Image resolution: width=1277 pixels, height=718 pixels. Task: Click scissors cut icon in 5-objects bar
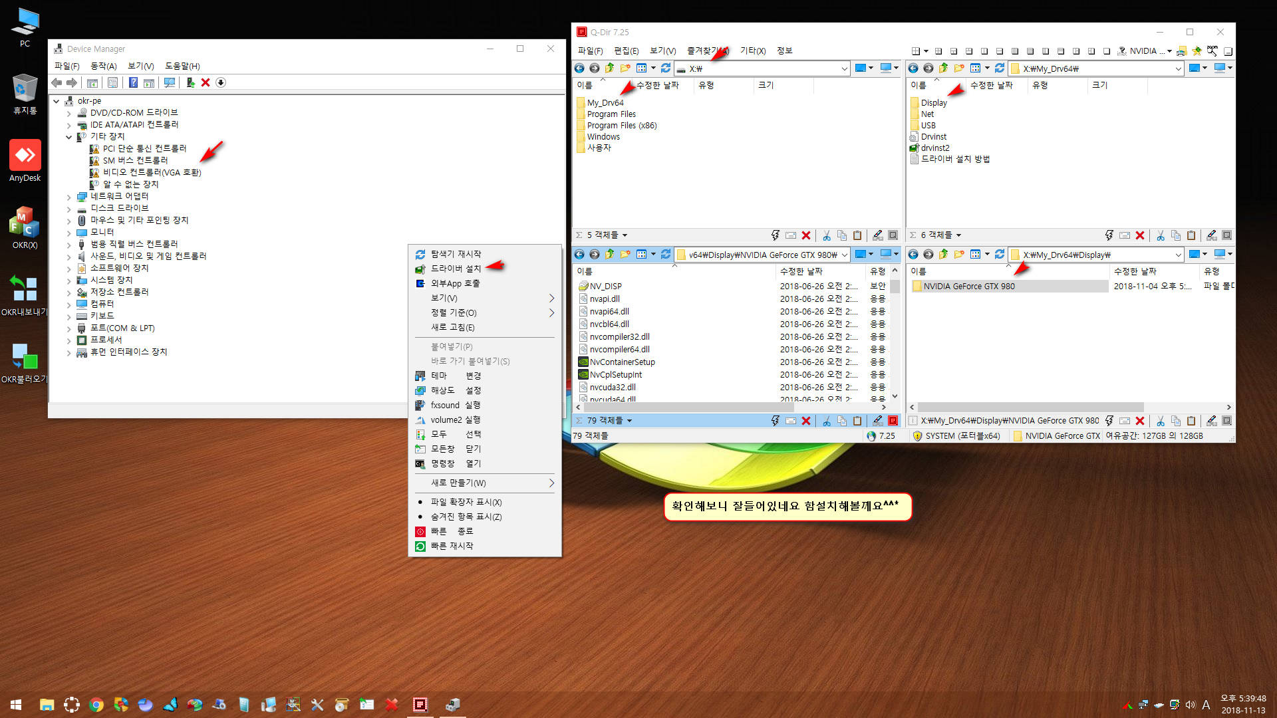(x=827, y=235)
